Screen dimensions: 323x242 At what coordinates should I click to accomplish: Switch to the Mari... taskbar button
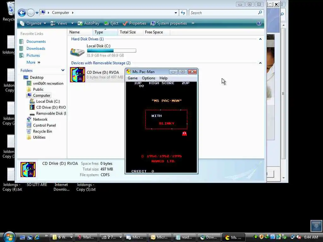(86, 237)
